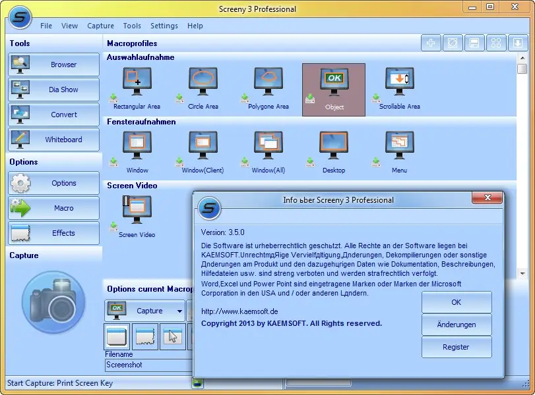Open the Options panel button

click(x=54, y=183)
